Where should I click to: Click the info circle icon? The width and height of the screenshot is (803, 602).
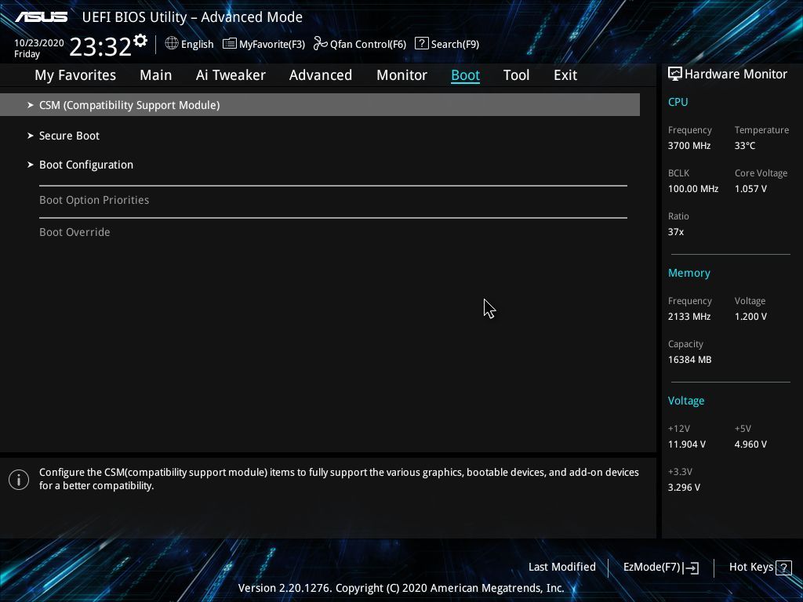(19, 480)
